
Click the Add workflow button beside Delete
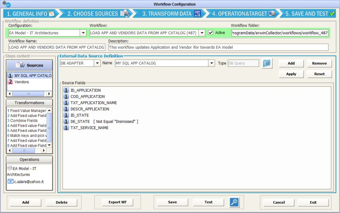point(25,202)
